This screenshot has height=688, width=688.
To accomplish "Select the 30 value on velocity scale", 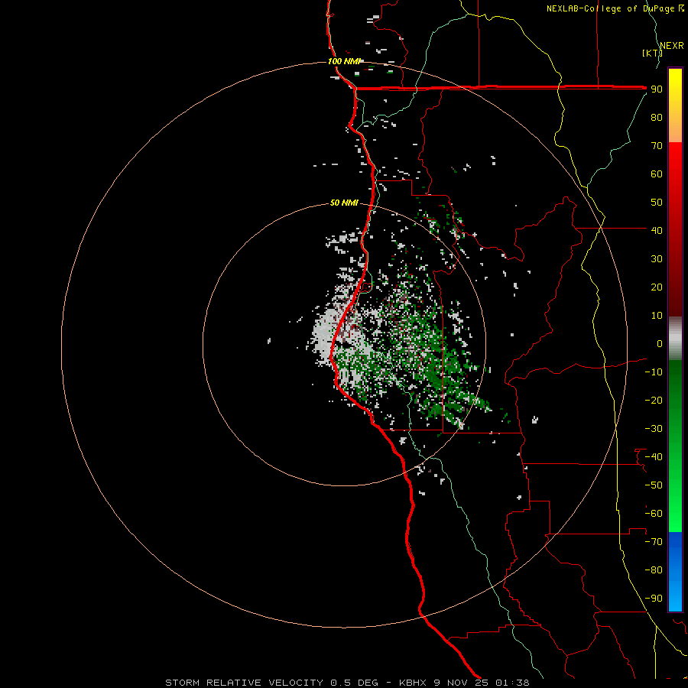I will (657, 259).
